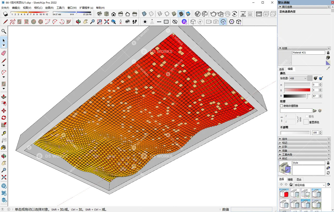Open the 预设风格 styles dropdown
Screen dimensions: 334x212
309,185
